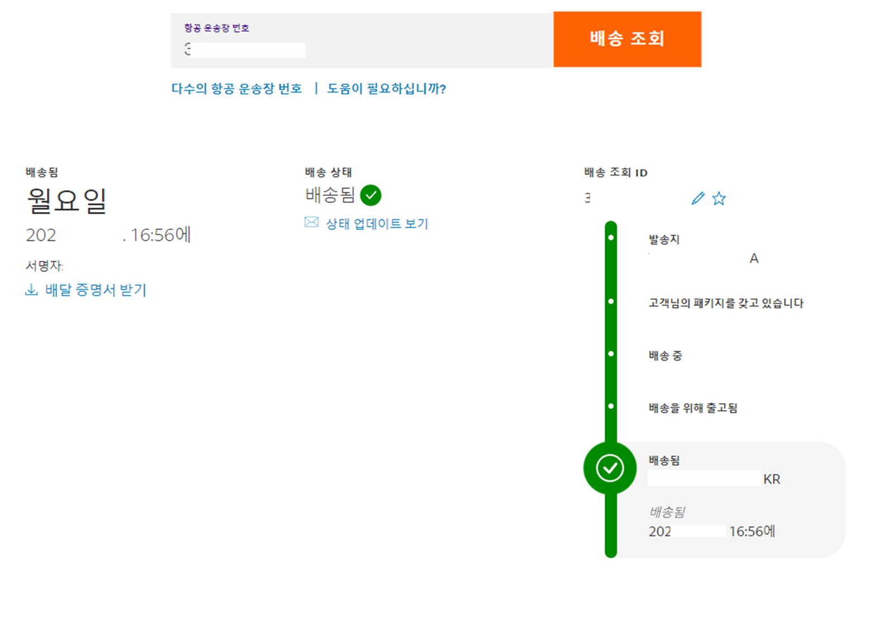892x627 pixels.
Task: Click the envelope icon beside 상태 업데이트 보기
Action: (311, 223)
